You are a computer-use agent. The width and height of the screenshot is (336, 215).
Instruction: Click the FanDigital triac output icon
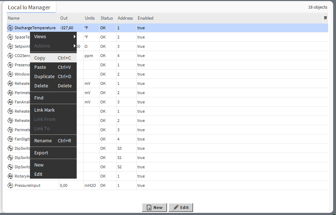[10, 139]
